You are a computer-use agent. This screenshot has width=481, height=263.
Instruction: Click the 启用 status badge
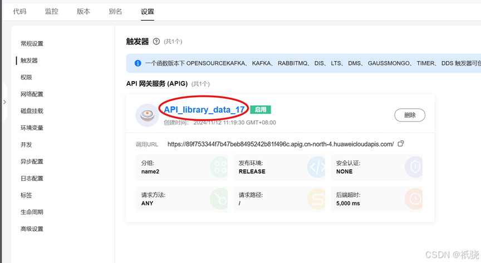[261, 109]
